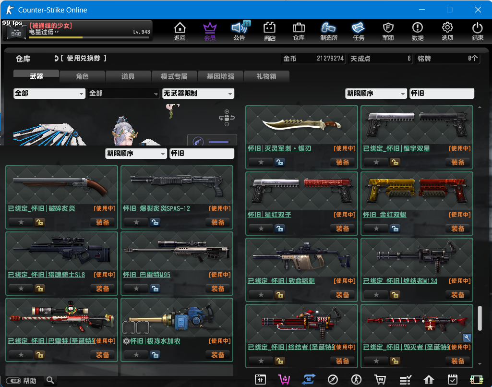Viewport: 492px width, 387px height.
Task: Click the inventory list vertical scrollbar handle
Action: 480,318
